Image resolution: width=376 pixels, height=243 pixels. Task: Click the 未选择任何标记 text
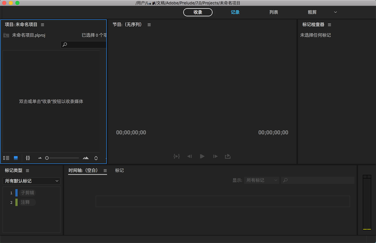pos(315,35)
